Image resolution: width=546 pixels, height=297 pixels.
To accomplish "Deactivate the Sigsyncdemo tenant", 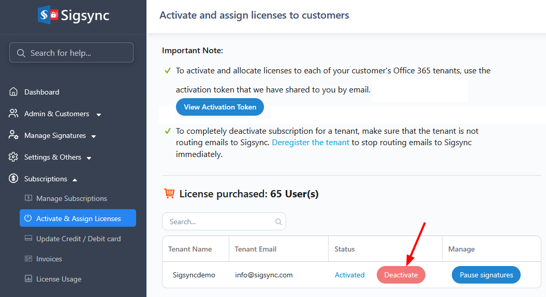I will (401, 275).
